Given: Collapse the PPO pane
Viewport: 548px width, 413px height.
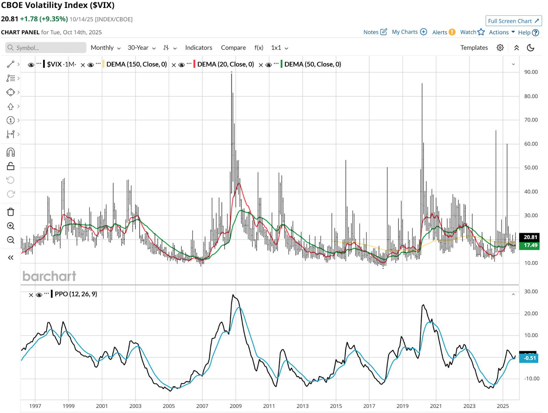Looking at the screenshot, I should coord(513,295).
